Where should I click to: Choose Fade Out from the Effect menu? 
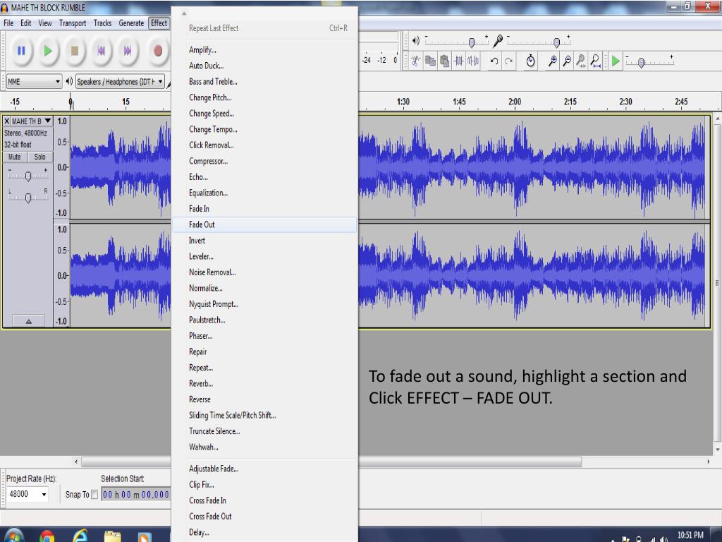[264, 225]
